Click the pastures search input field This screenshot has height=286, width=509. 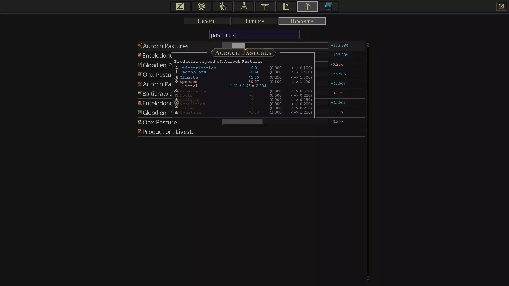pos(254,35)
